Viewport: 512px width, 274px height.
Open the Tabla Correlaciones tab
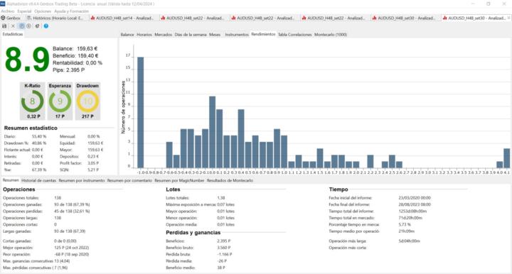(295, 35)
